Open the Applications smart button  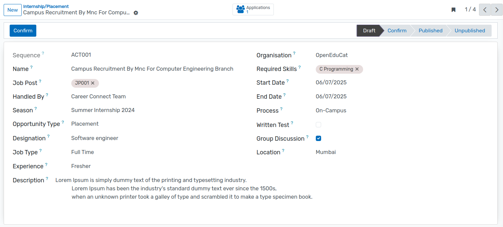pyautogui.click(x=253, y=10)
